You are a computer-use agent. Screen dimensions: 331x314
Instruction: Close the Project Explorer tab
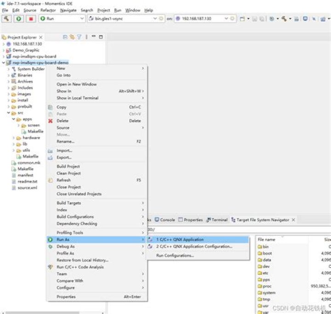41,37
